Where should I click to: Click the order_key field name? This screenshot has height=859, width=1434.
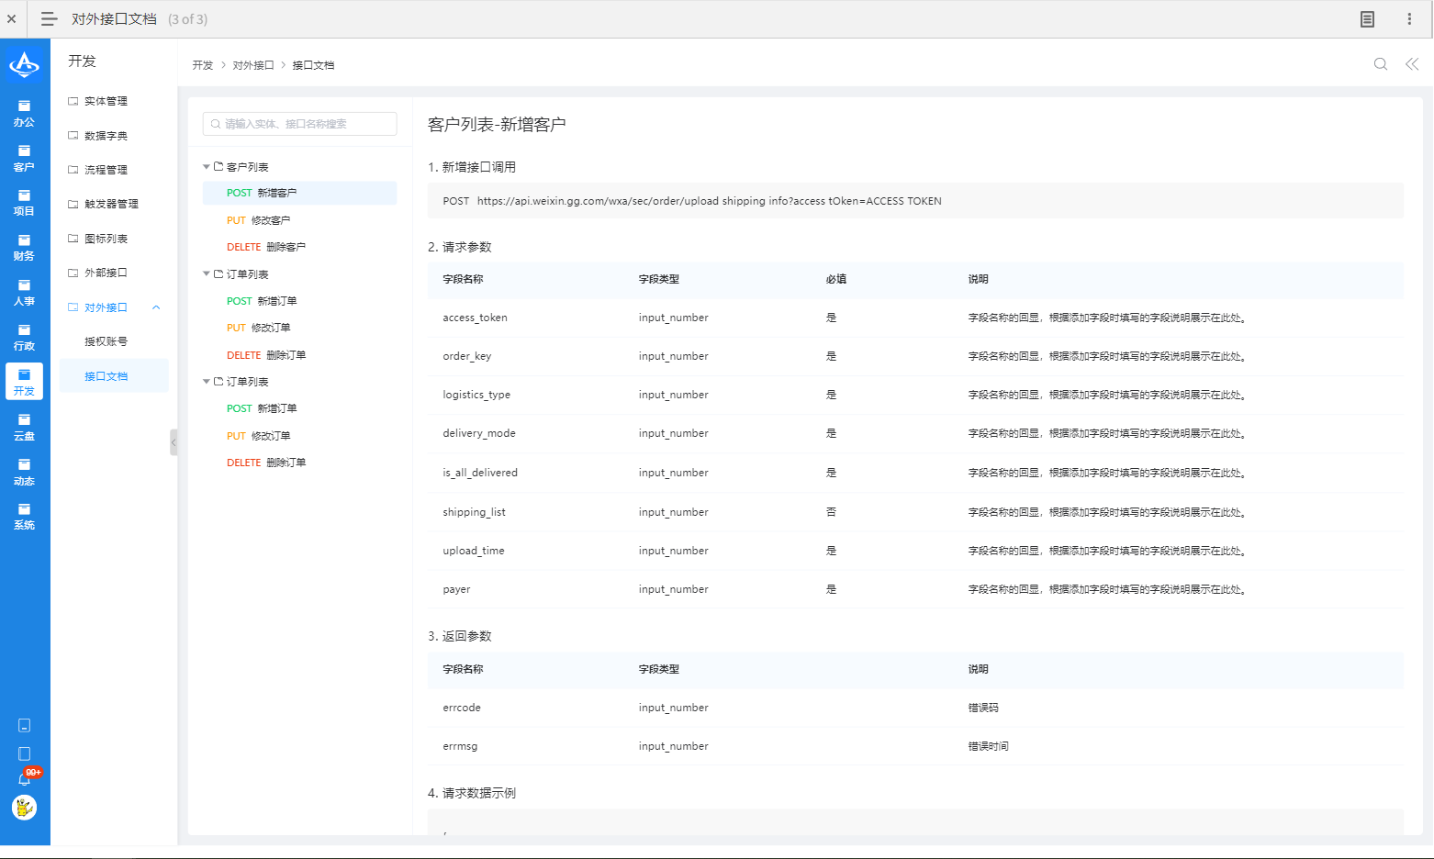(x=466, y=356)
